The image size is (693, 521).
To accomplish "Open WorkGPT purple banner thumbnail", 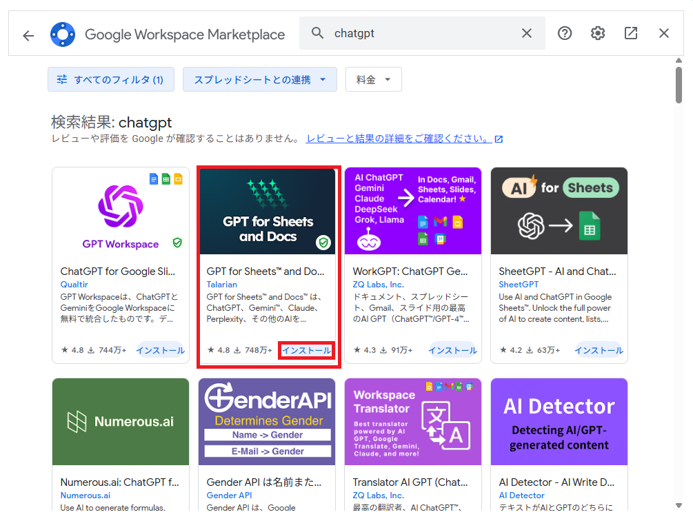I will click(x=413, y=211).
